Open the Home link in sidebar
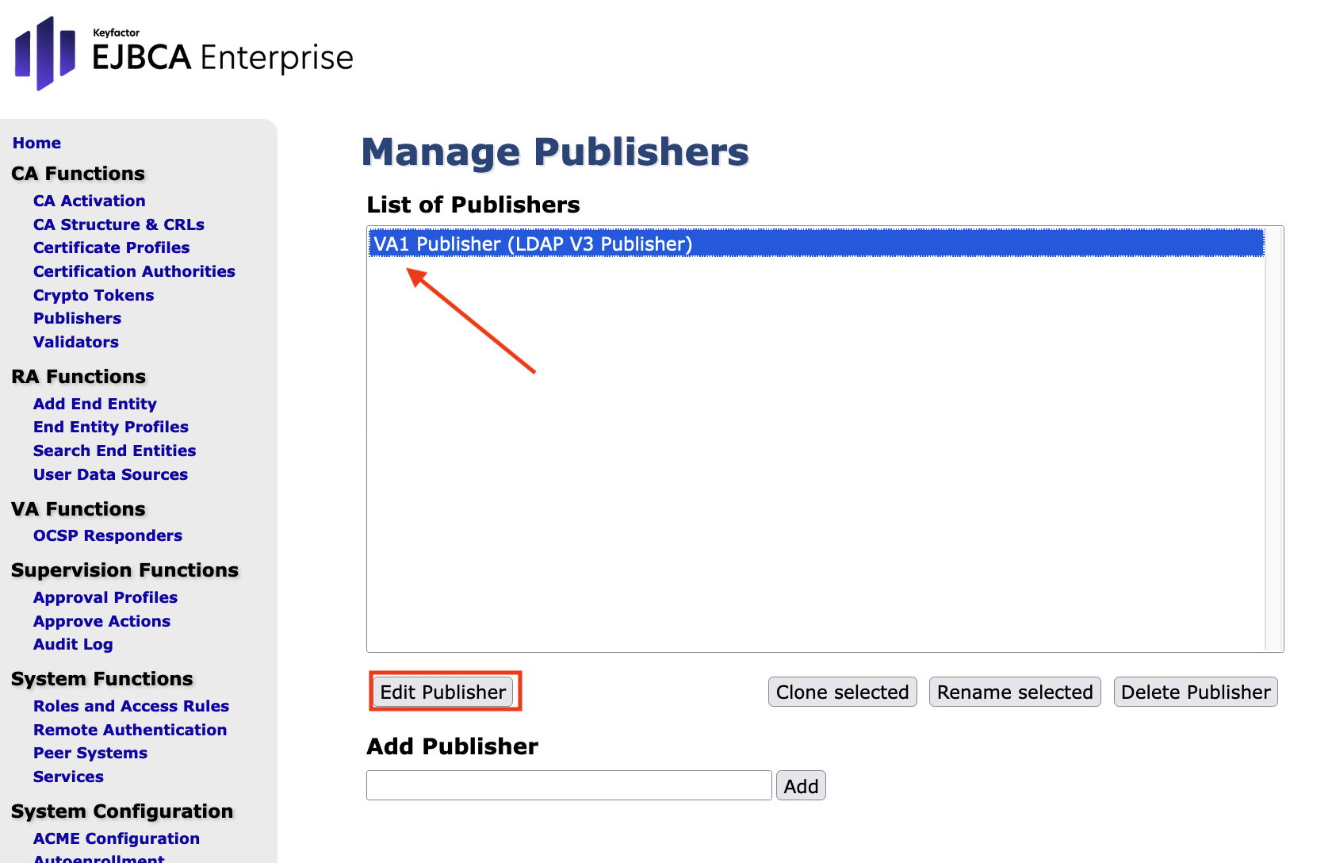The image size is (1332, 863). point(36,143)
